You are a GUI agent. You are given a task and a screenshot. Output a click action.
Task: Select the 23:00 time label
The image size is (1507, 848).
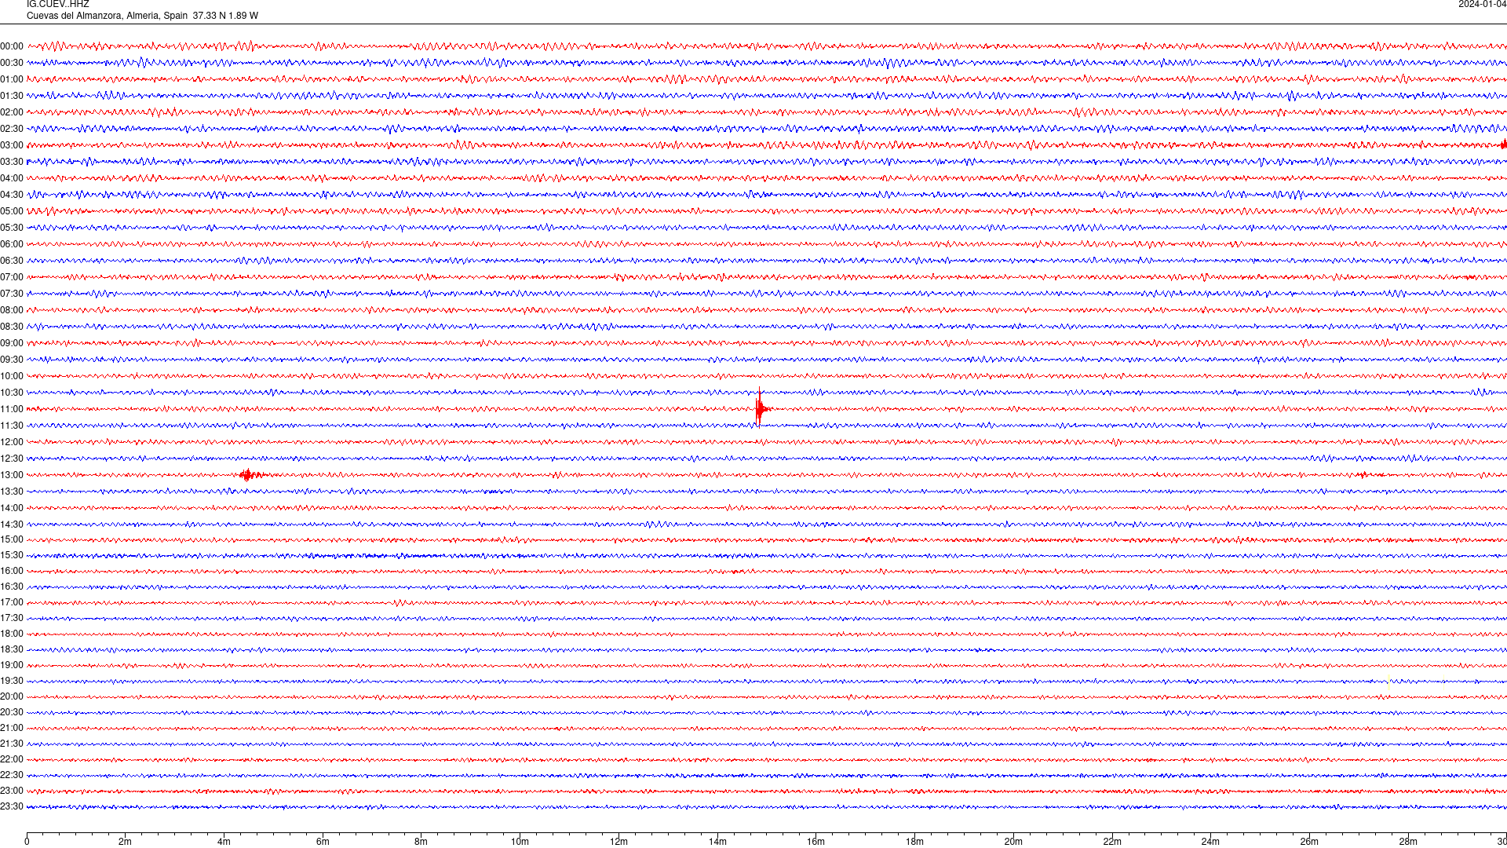pos(12,791)
